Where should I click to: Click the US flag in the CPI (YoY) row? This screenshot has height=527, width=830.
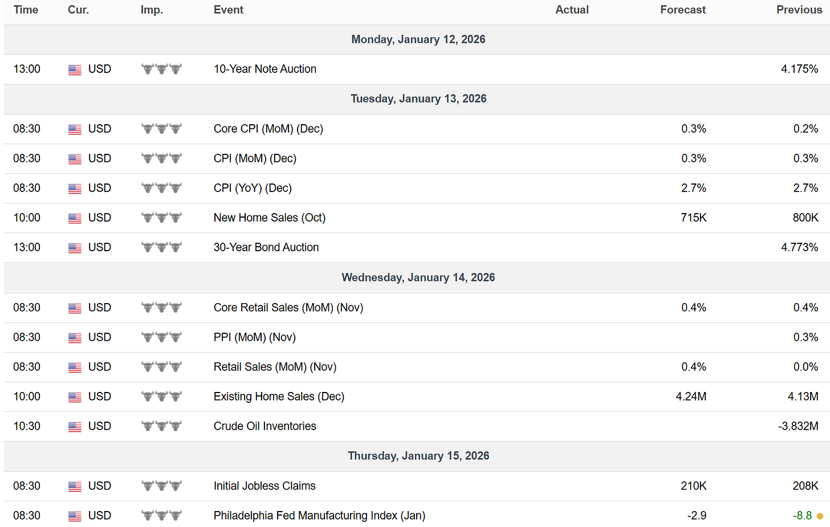75,189
